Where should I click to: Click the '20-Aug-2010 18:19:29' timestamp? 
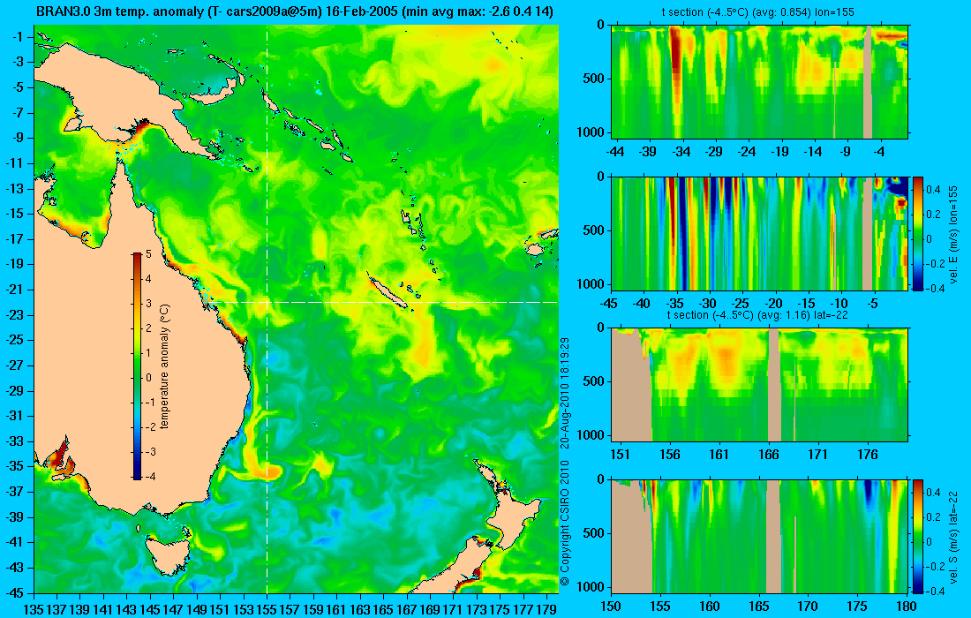564,392
